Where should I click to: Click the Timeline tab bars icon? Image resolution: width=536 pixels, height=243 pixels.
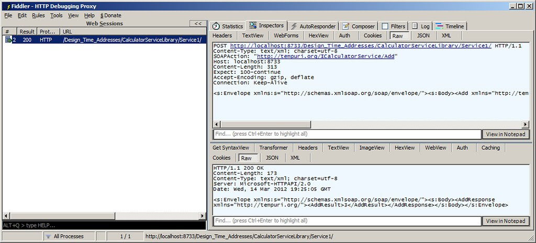439,26
